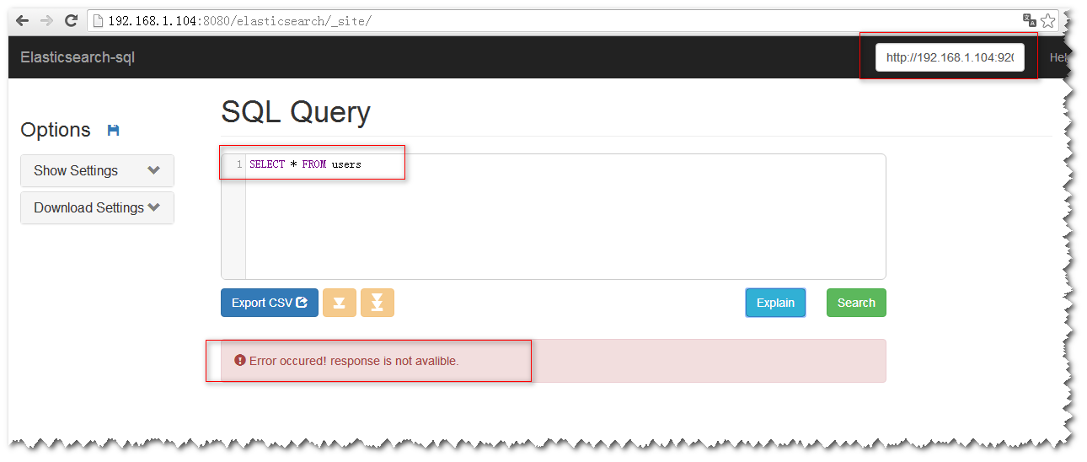
Task: Select line number 1 in editor gutter
Action: pyautogui.click(x=239, y=164)
